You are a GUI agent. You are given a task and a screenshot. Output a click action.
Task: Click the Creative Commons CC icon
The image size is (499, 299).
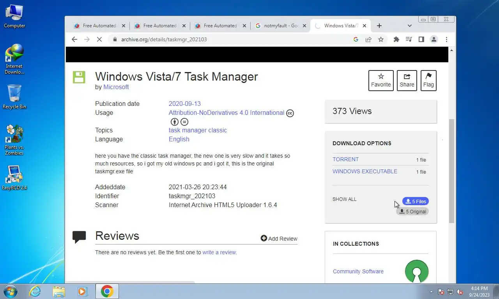point(290,113)
